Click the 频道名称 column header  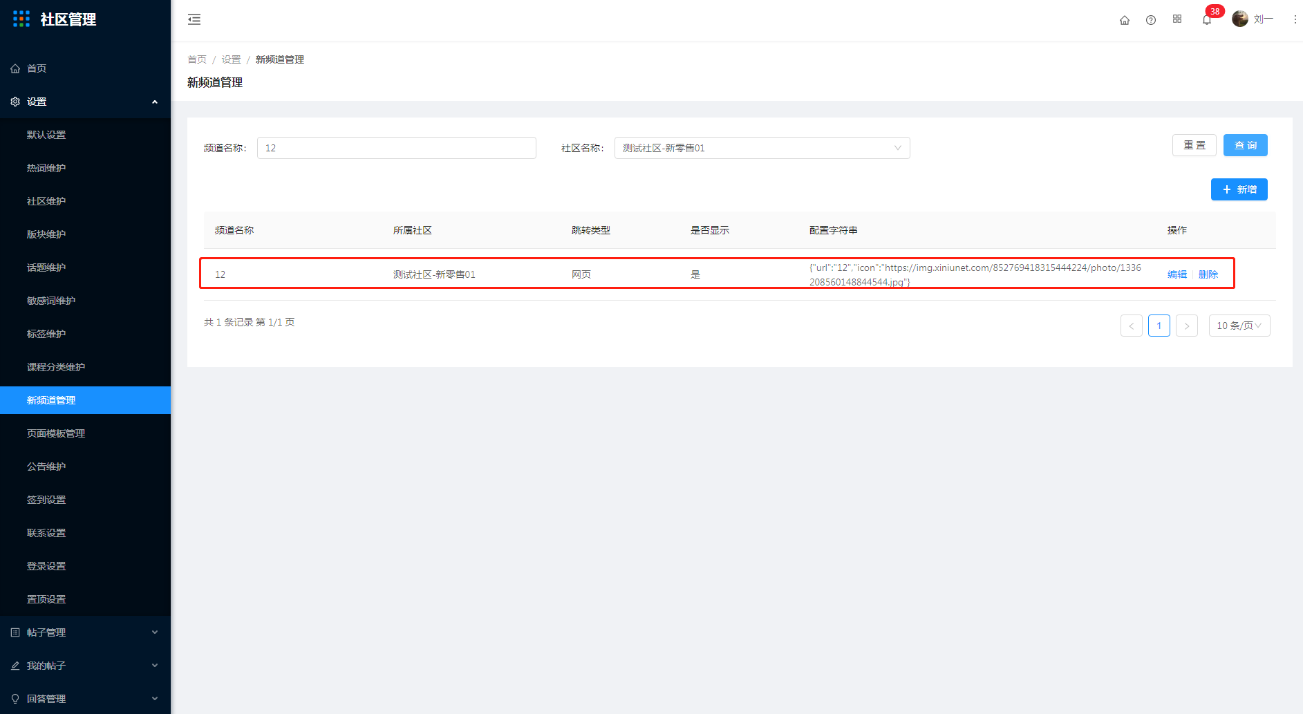click(x=234, y=230)
